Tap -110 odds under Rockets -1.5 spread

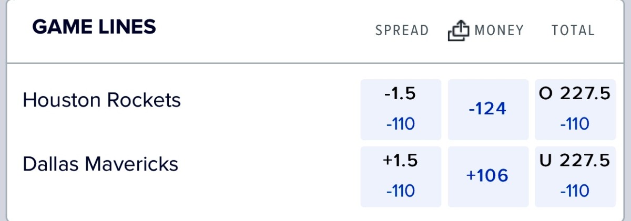point(400,124)
